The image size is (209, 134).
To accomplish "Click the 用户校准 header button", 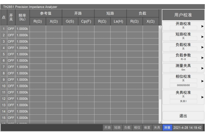I will pyautogui.click(x=183, y=15).
